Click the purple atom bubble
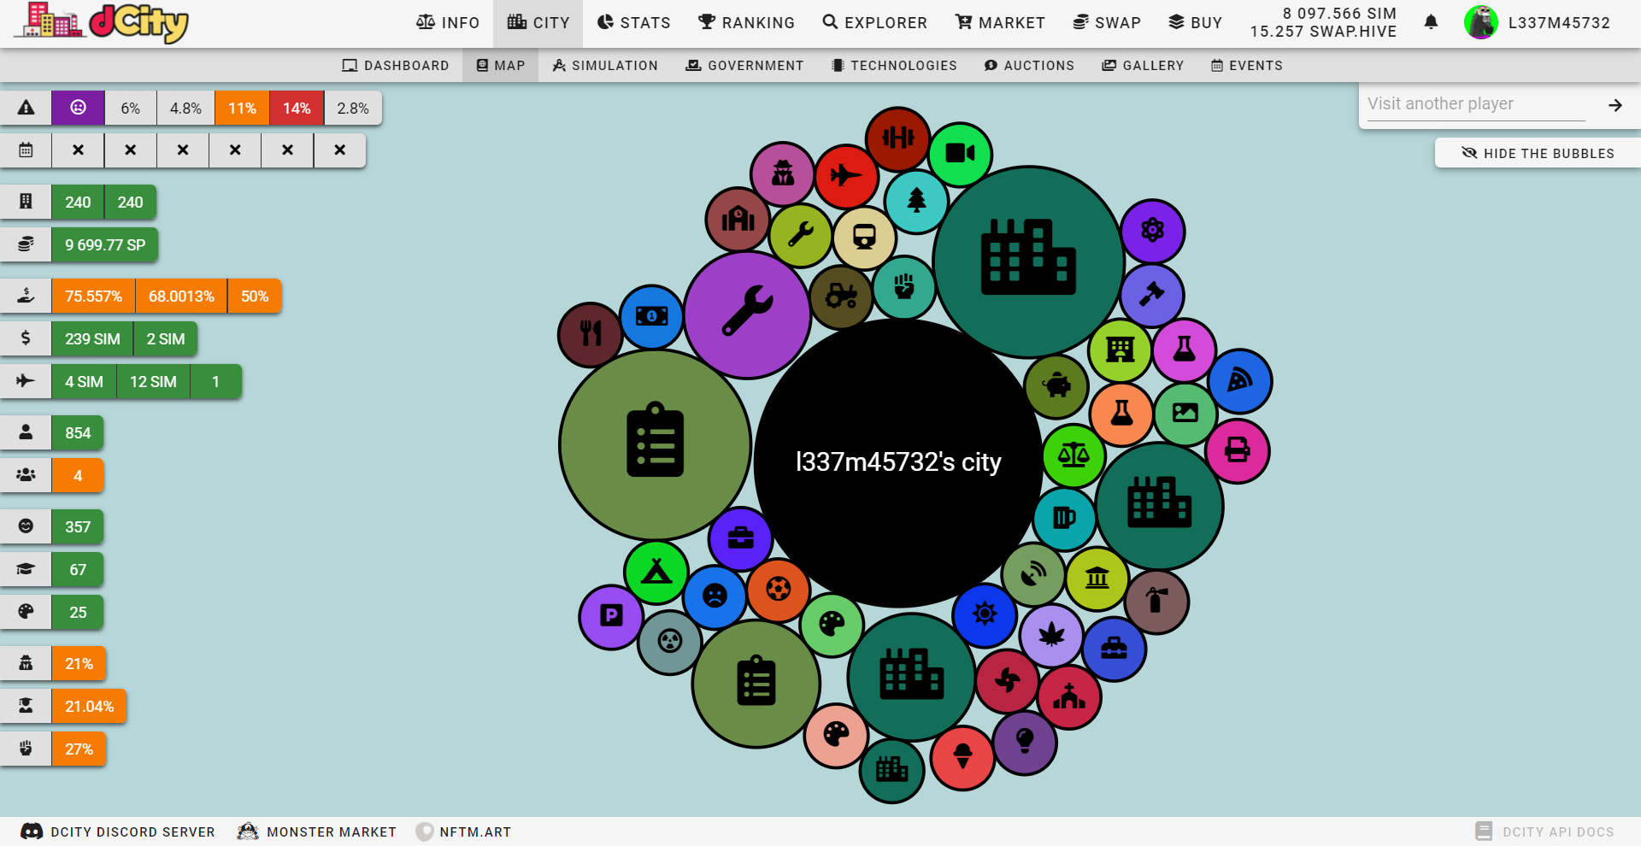The width and height of the screenshot is (1641, 846). (x=1152, y=231)
